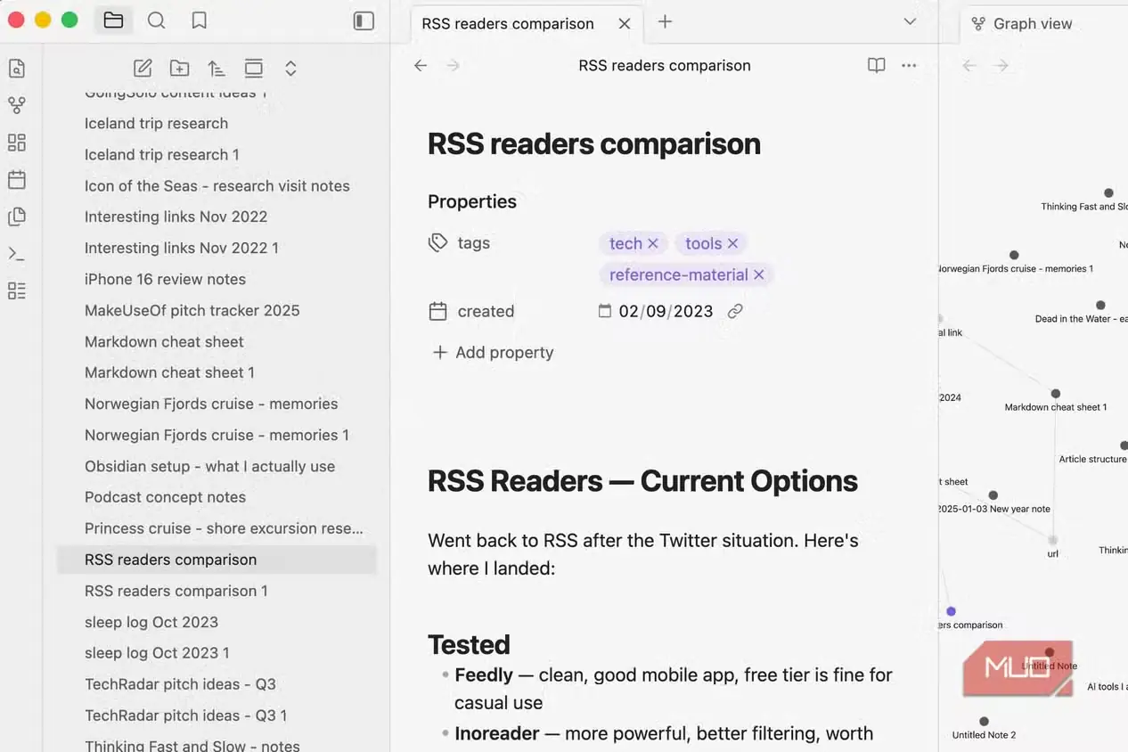Click the auto-reveal current file icon
The image size is (1128, 752).
pos(254,68)
